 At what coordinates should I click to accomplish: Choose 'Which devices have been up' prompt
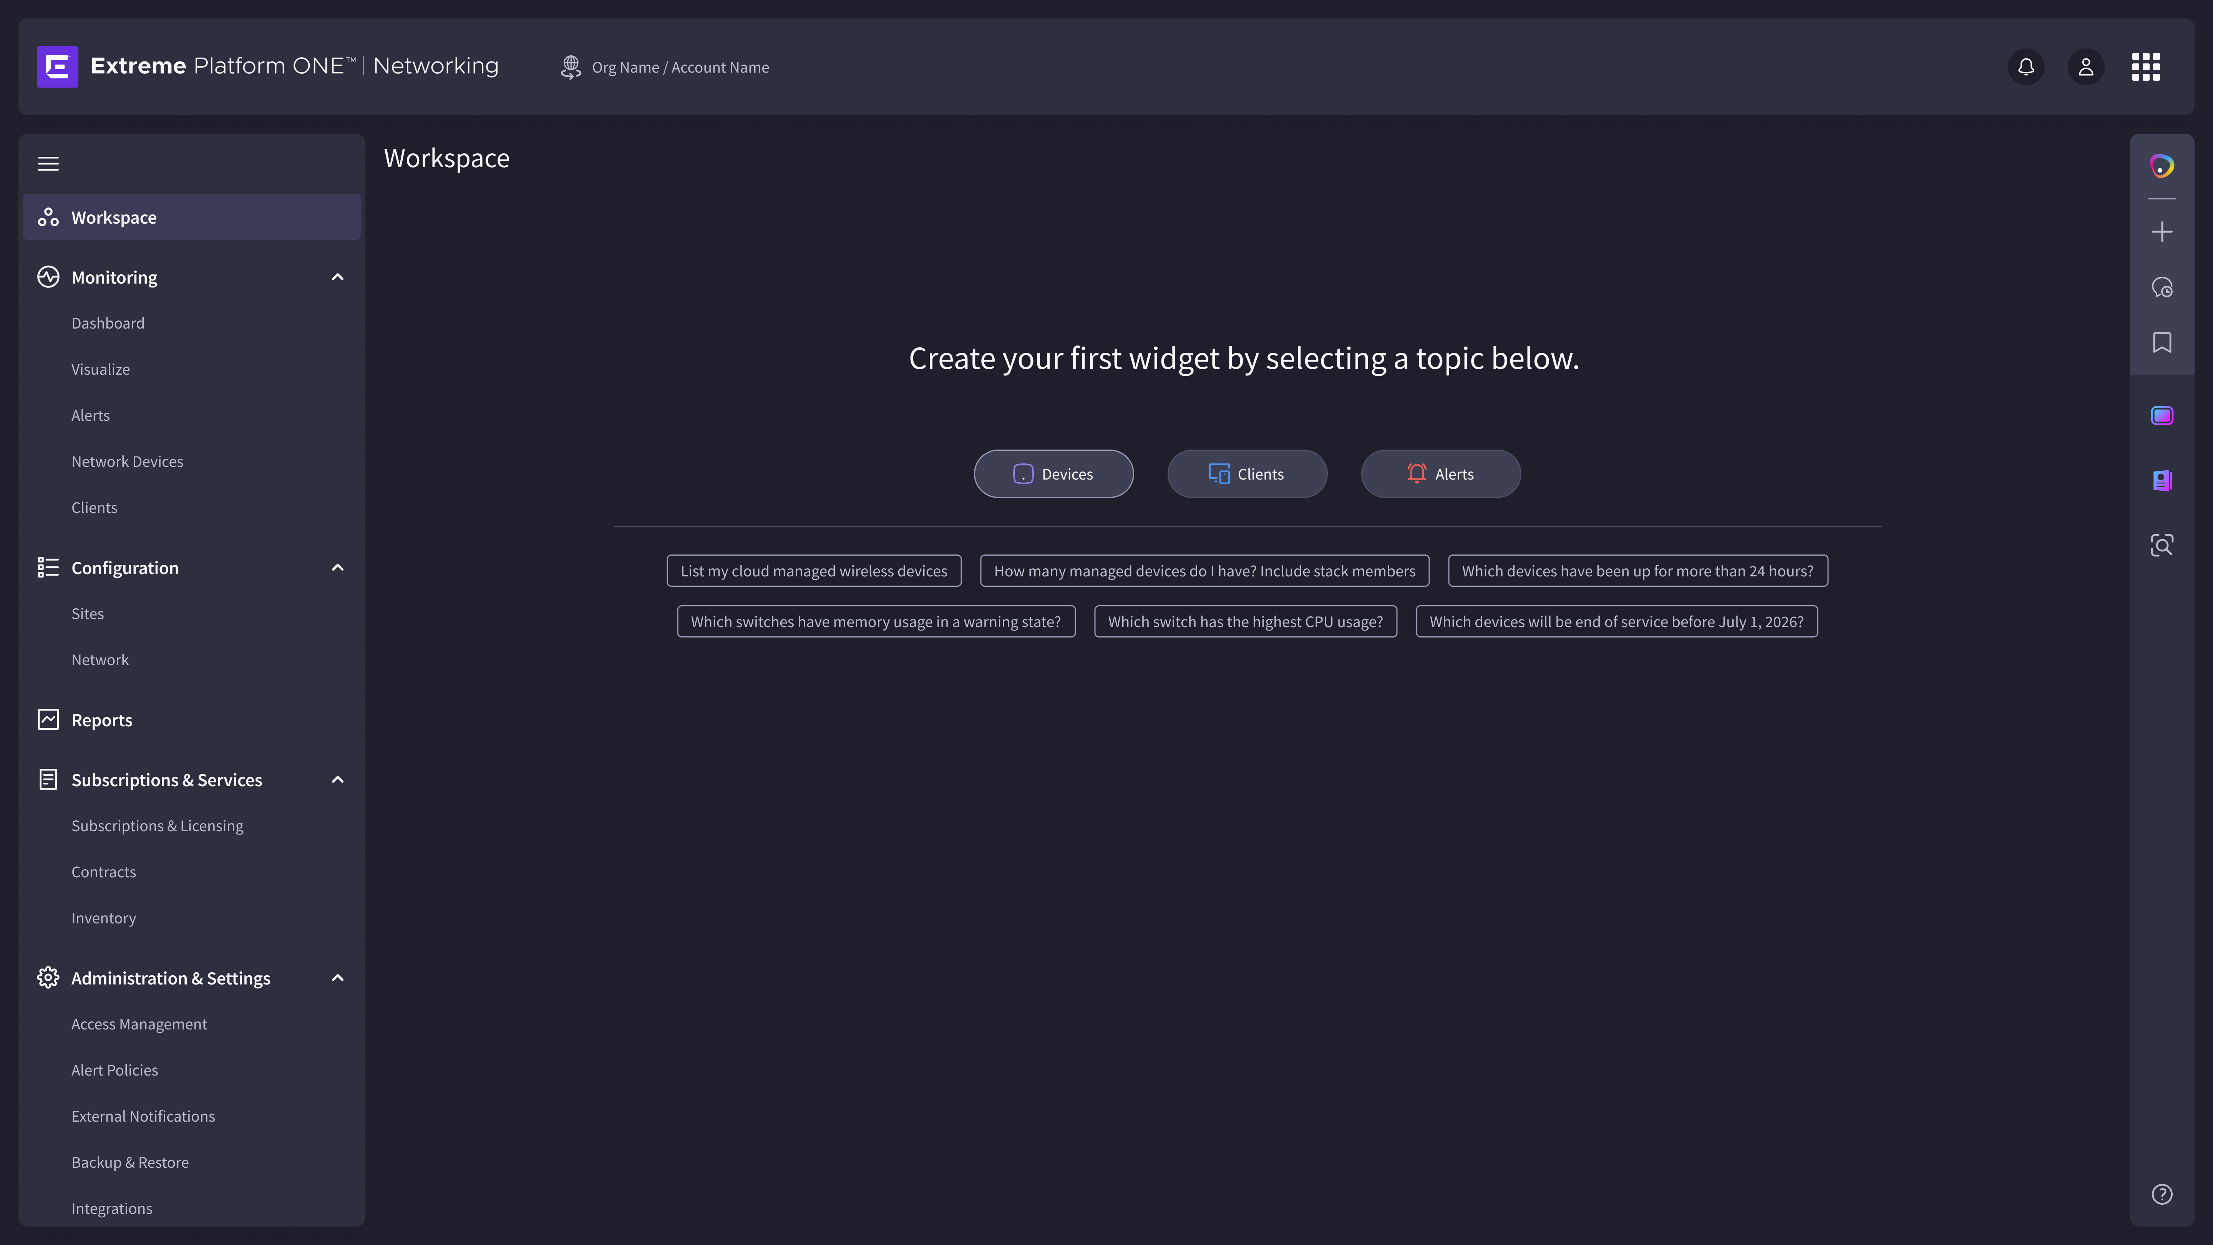[1637, 571]
